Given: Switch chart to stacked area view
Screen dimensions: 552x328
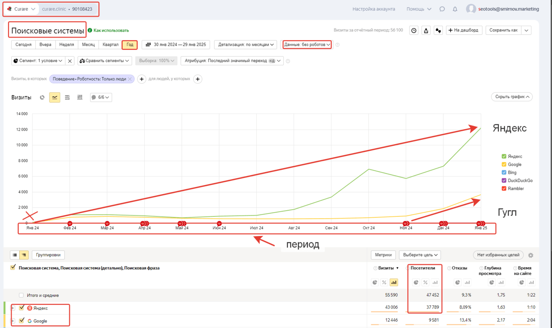Looking at the screenshot, I should (x=68, y=98).
